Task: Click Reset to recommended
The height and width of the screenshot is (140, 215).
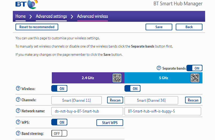Action: [37, 27]
